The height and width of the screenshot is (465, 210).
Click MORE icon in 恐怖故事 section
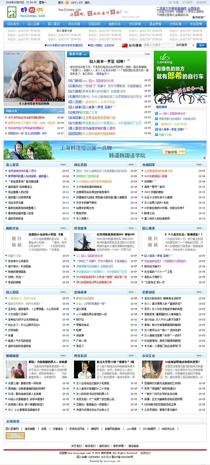132,292
